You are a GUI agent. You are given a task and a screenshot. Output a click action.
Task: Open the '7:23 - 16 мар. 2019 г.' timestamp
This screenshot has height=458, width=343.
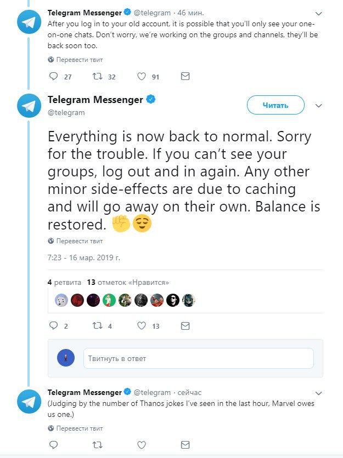point(83,256)
